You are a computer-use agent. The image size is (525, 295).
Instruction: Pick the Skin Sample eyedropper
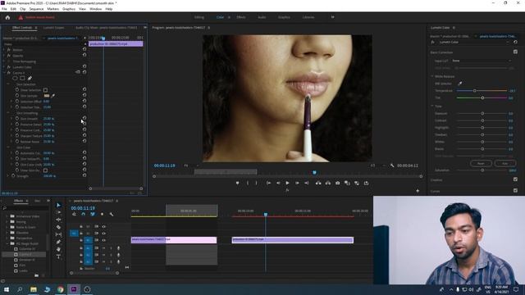coord(52,96)
